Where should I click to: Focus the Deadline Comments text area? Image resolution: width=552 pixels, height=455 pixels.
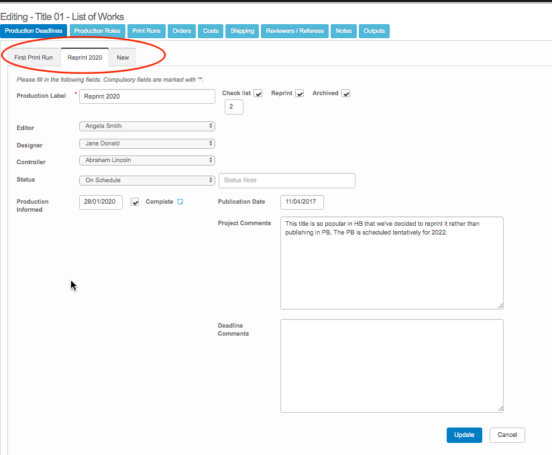click(392, 365)
